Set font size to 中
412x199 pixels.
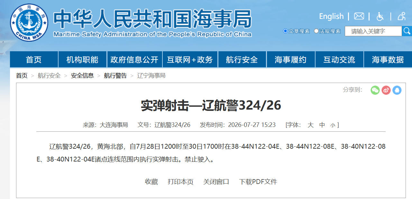322,125
